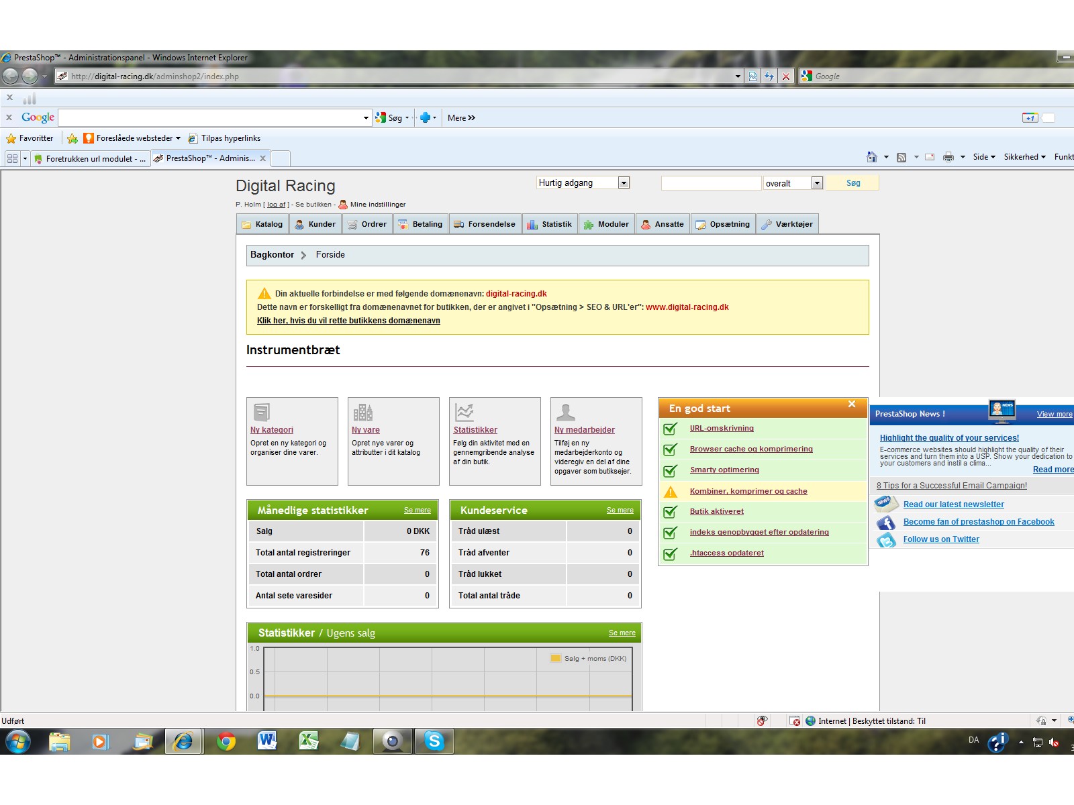Click the yellow alert triangle in domain notice
1074x805 pixels.
pos(264,293)
